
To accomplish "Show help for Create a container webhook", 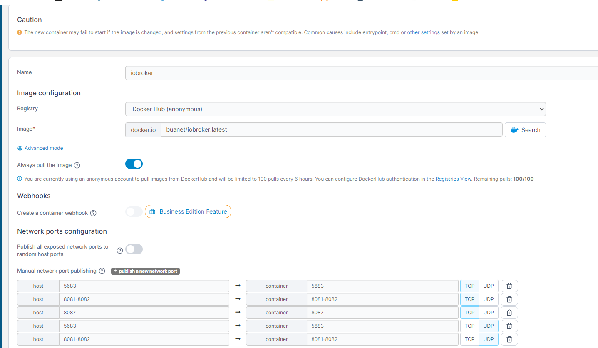I will [93, 213].
